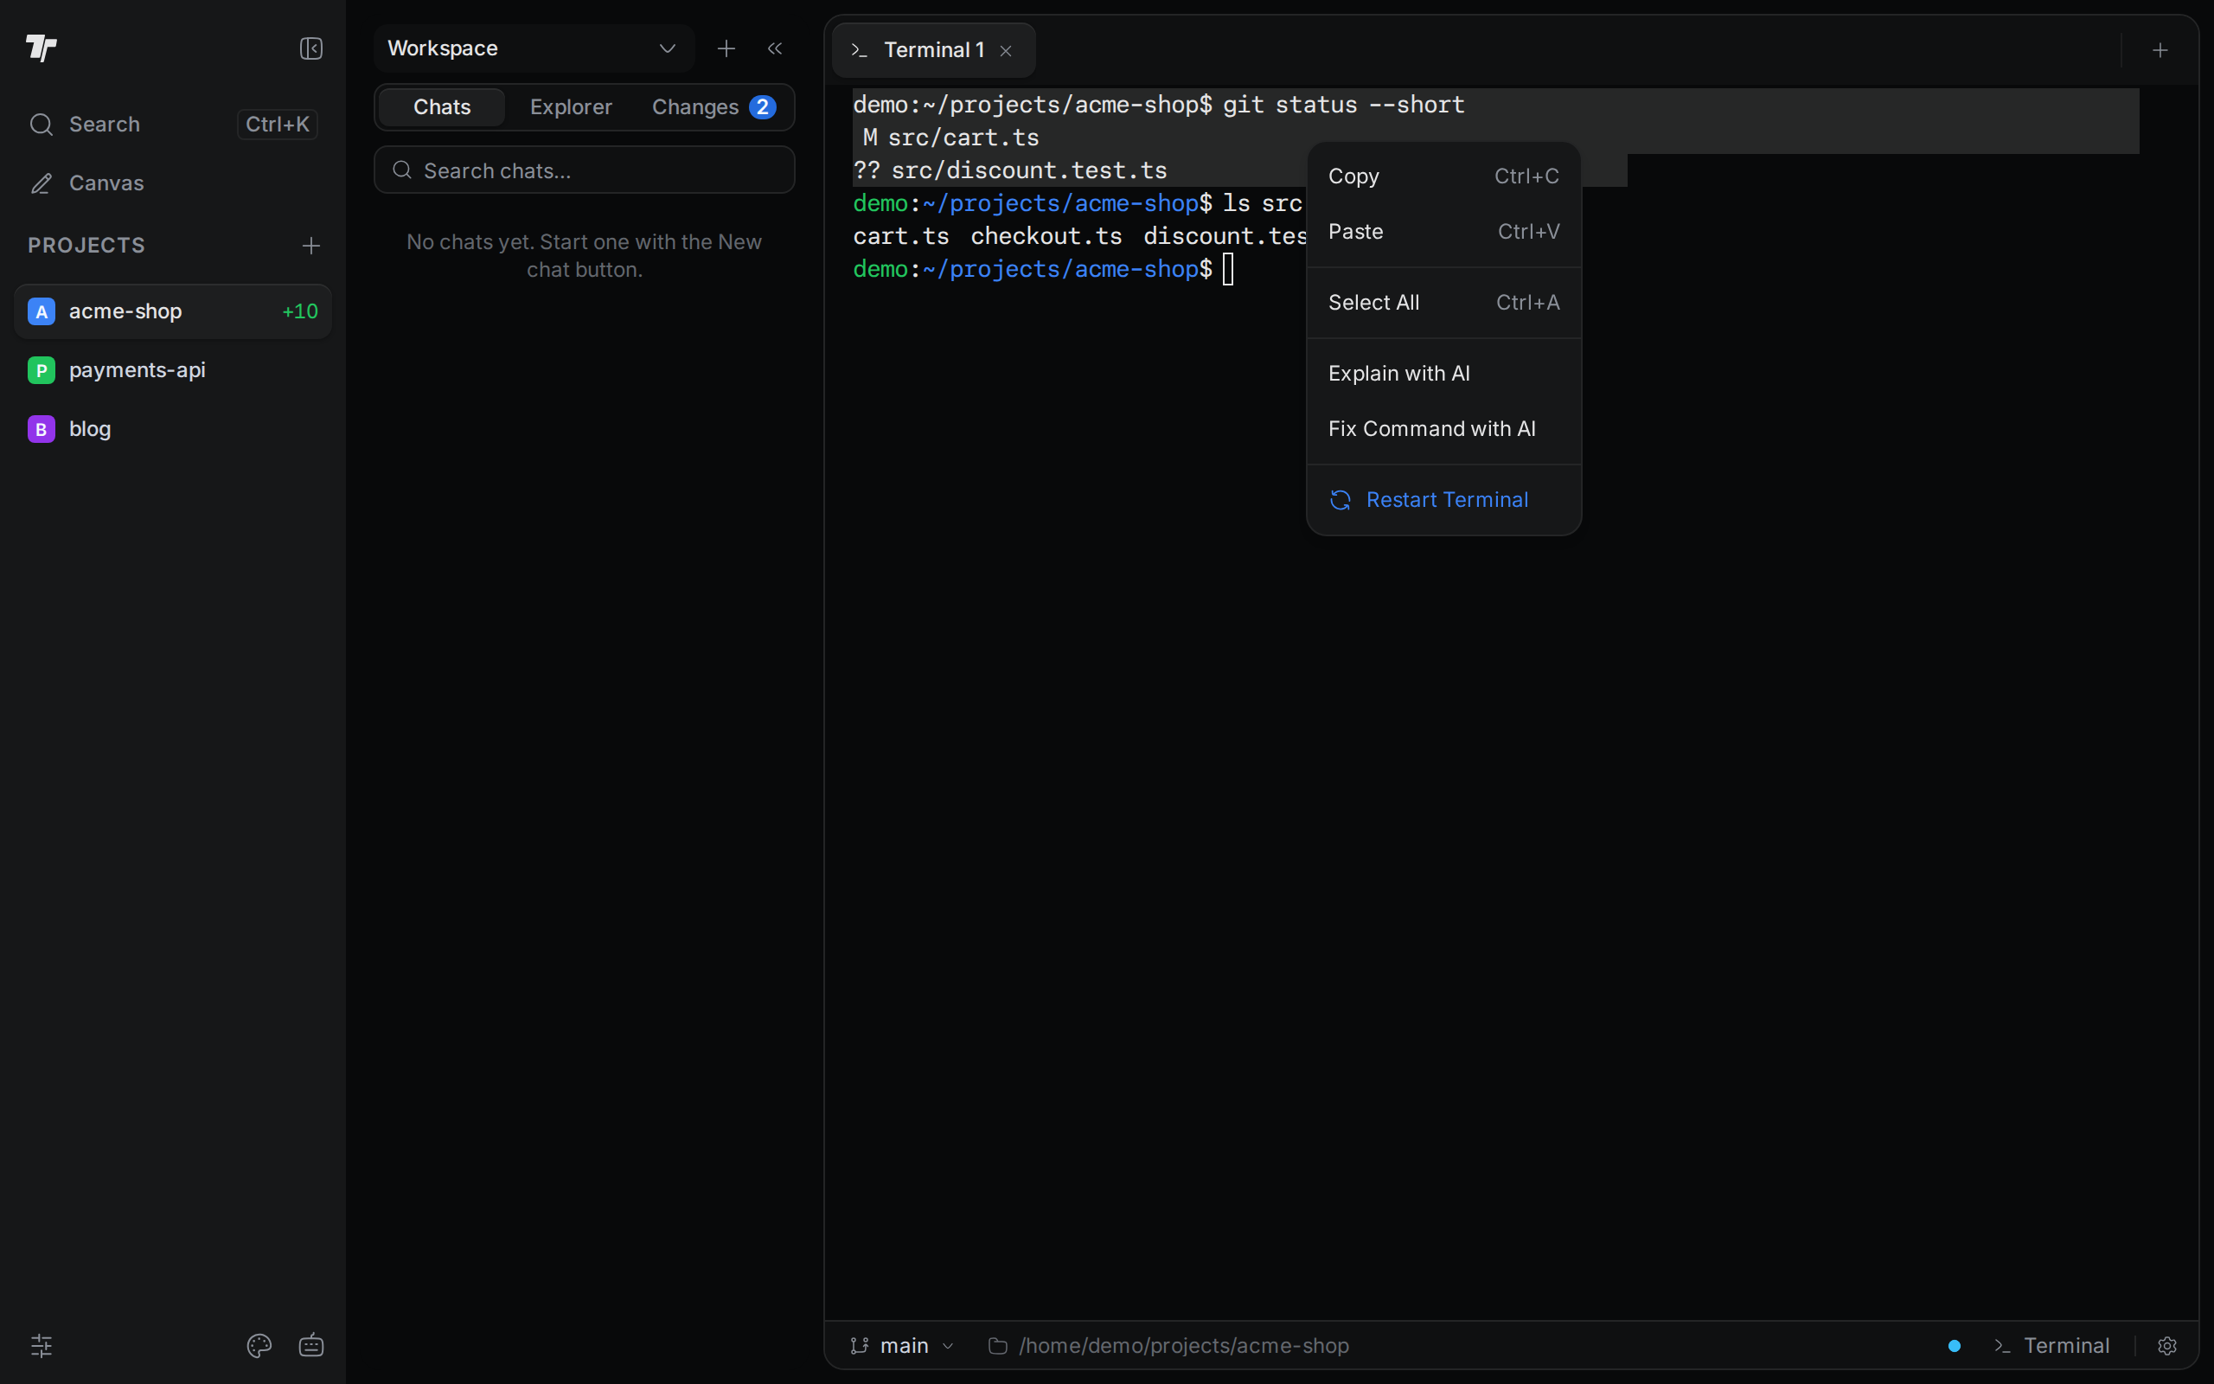Choose Explain with AI
This screenshot has width=2214, height=1384.
click(x=1443, y=374)
